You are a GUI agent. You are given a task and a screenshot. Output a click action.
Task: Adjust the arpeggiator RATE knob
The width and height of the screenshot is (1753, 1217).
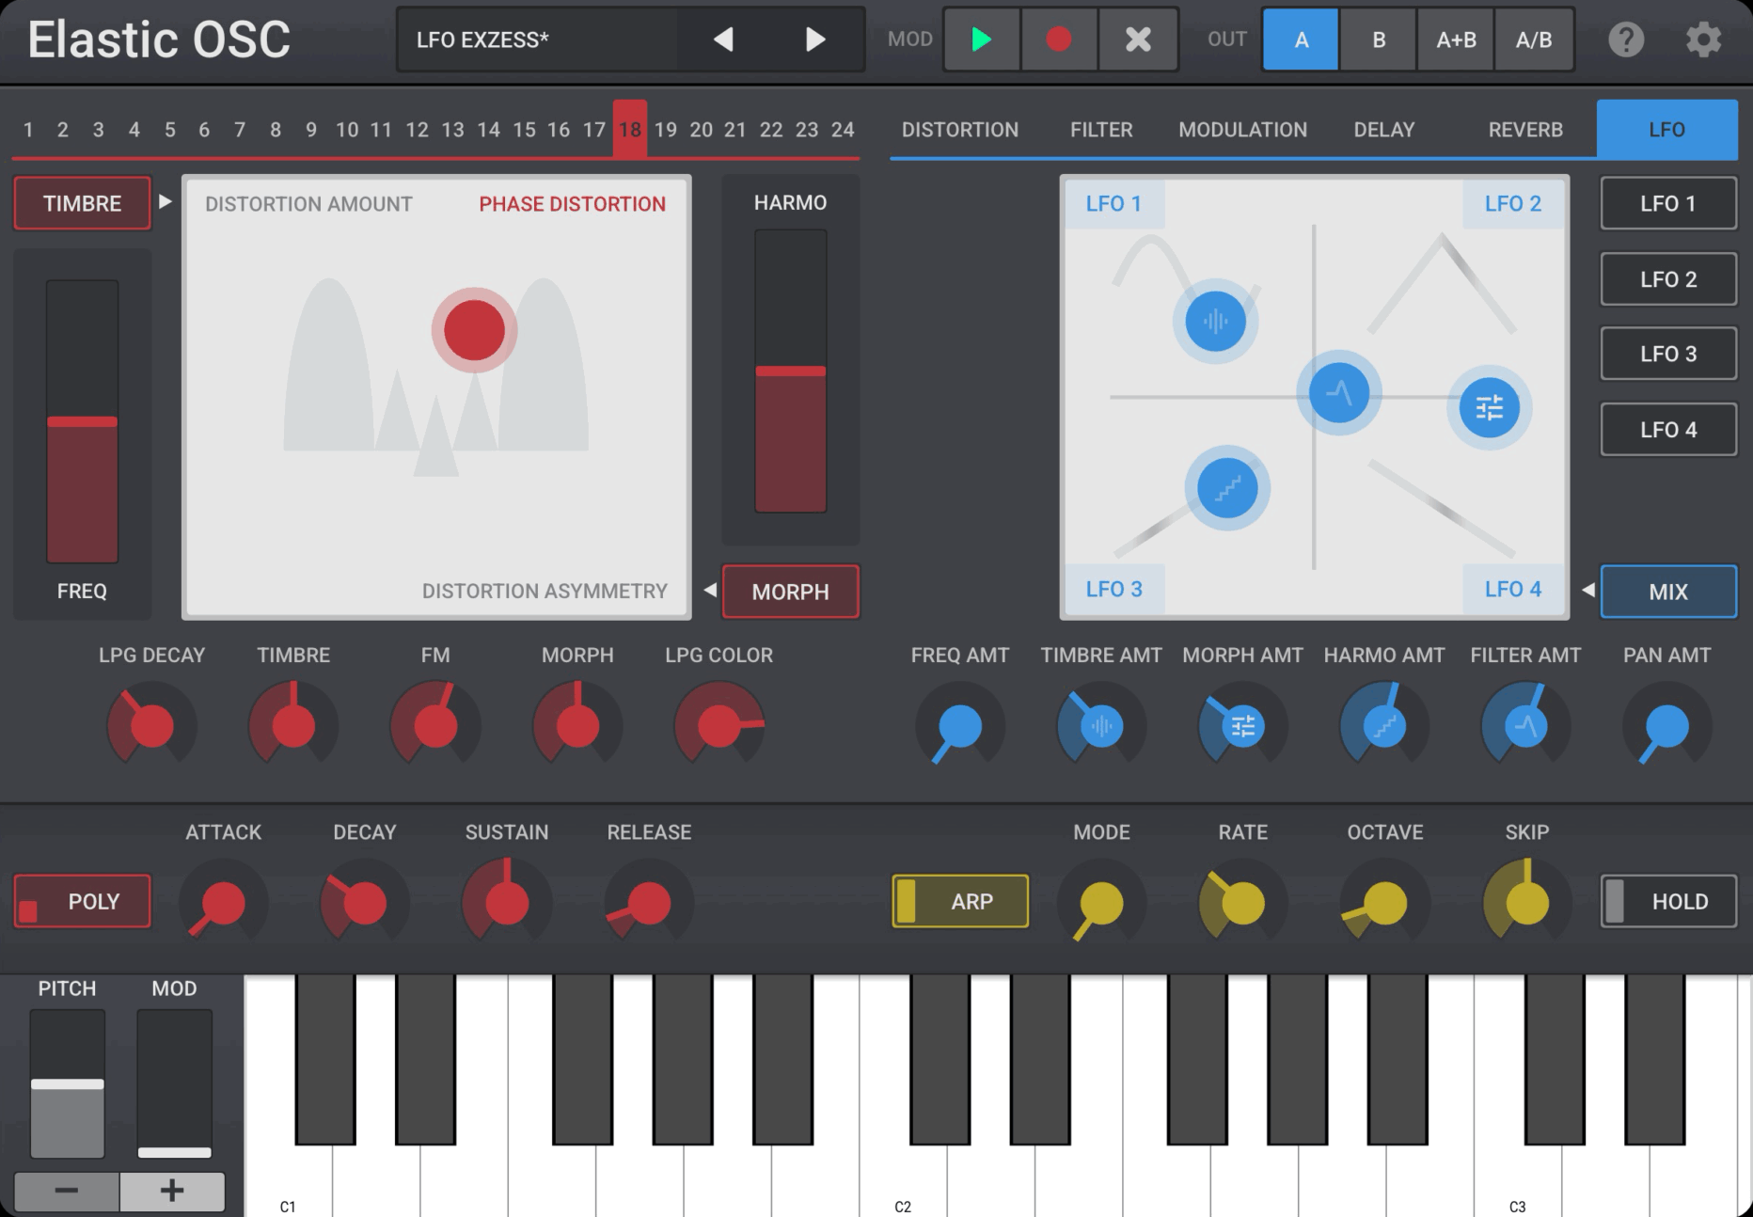1243,903
